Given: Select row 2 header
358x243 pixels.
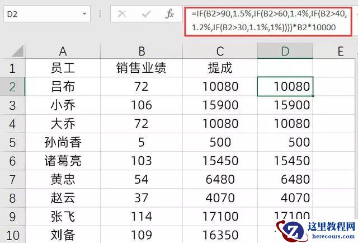Looking at the screenshot, I should pos(12,86).
